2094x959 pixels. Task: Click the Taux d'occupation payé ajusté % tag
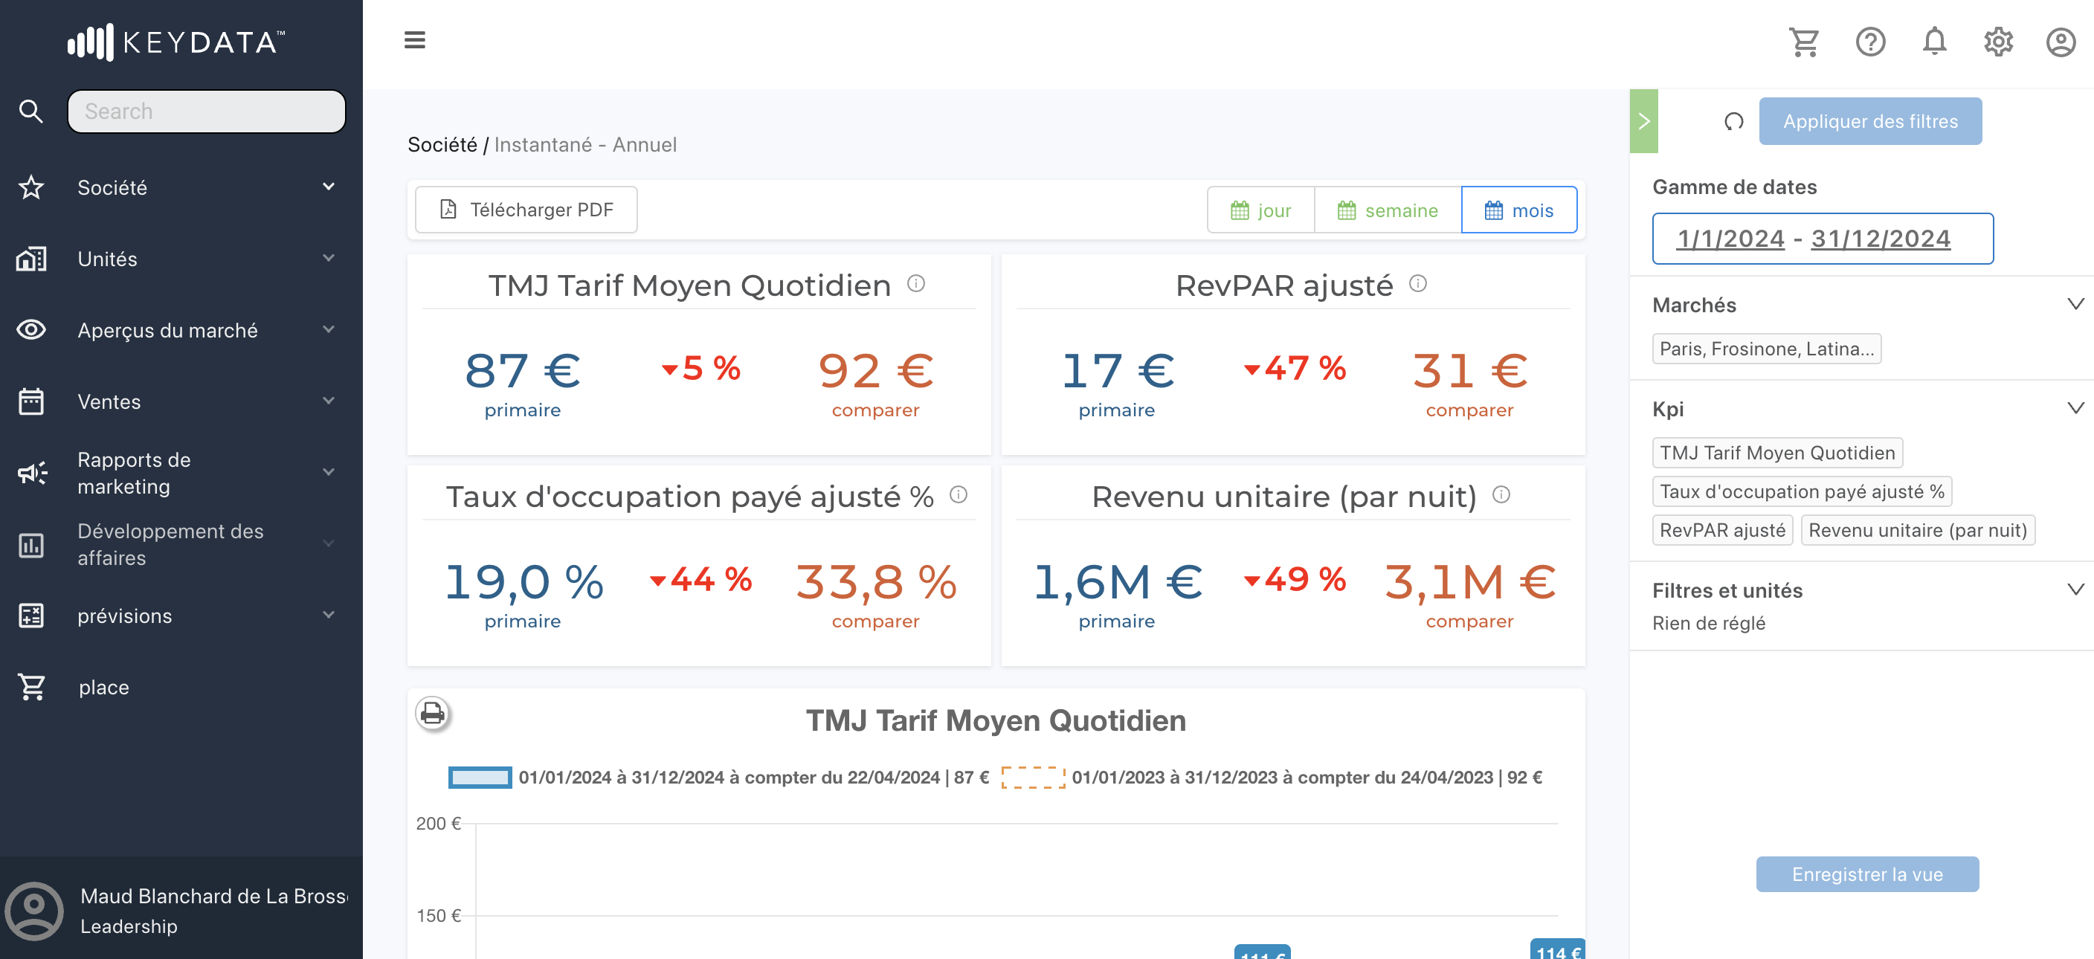(1801, 491)
